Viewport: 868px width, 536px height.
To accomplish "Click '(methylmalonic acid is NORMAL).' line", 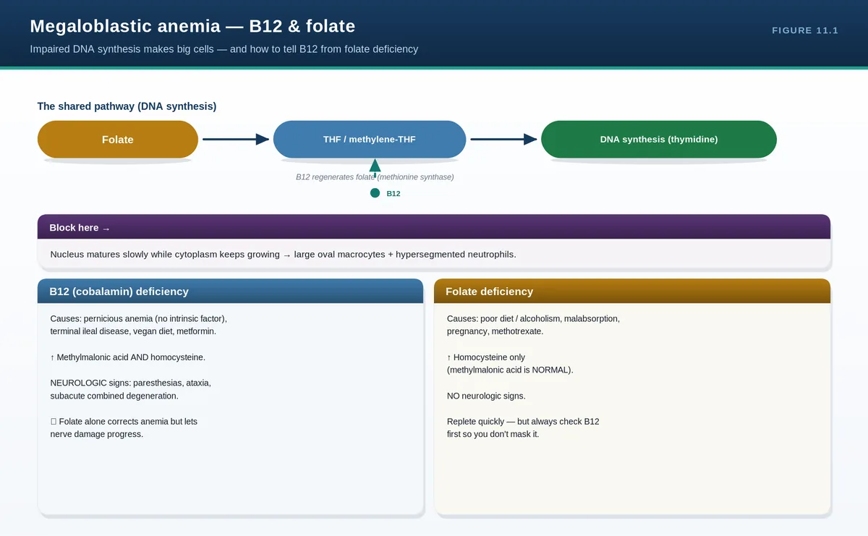I will [510, 370].
